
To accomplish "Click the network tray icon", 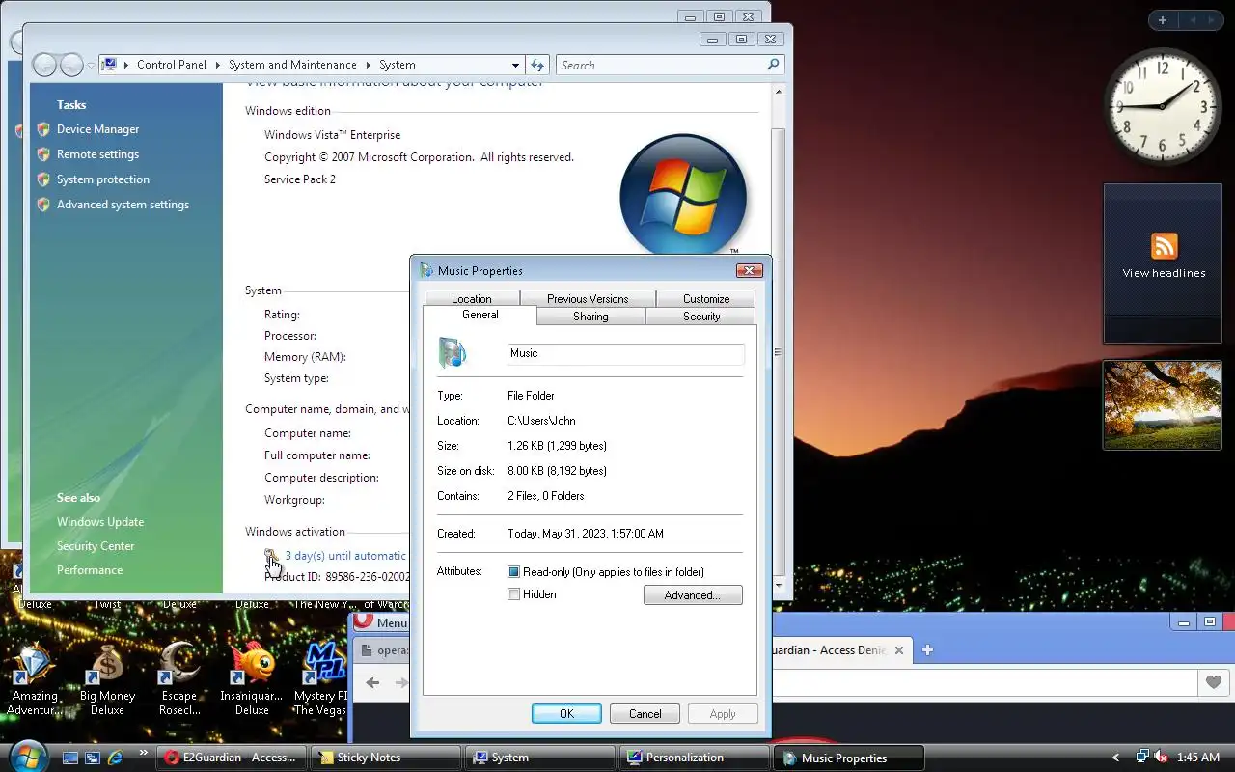I will [x=1142, y=758].
